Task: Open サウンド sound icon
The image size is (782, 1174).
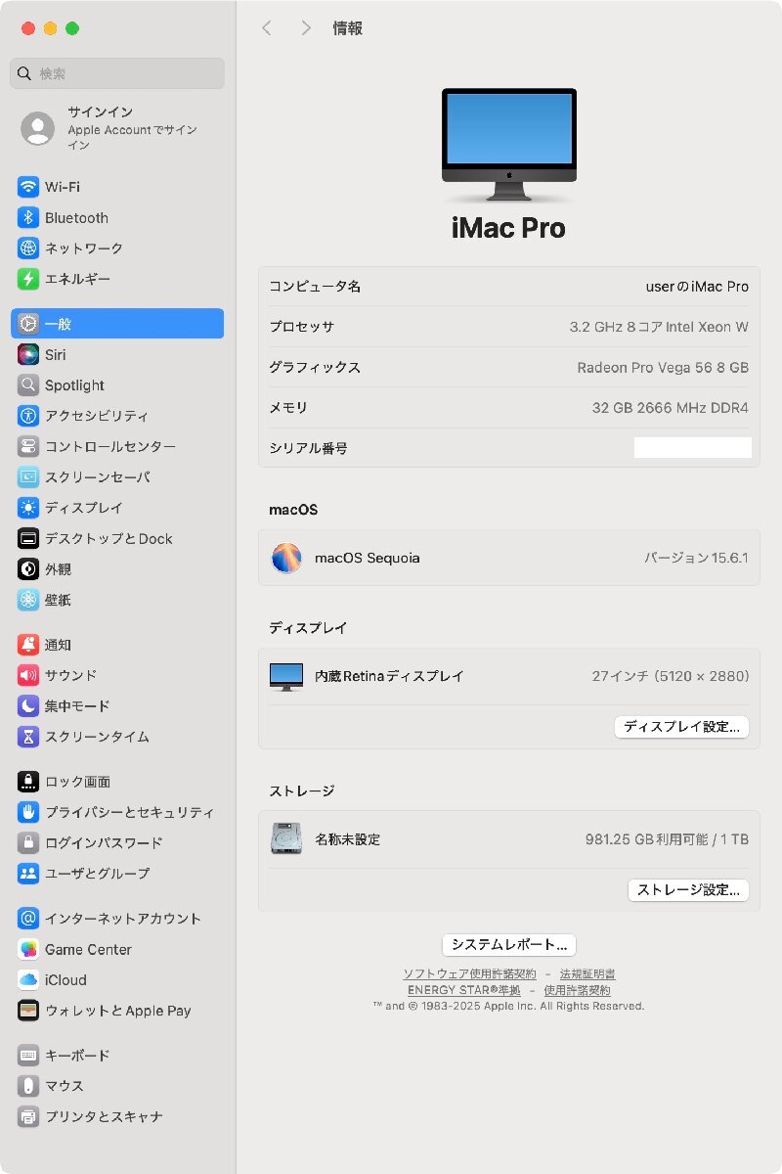Action: (x=28, y=675)
